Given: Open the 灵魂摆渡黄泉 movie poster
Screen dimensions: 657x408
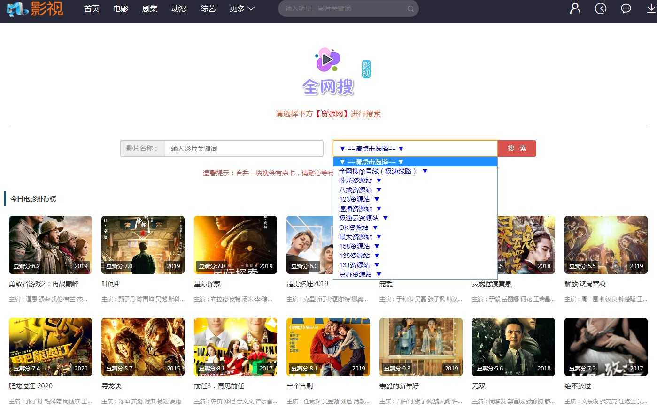Looking at the screenshot, I should point(526,245).
